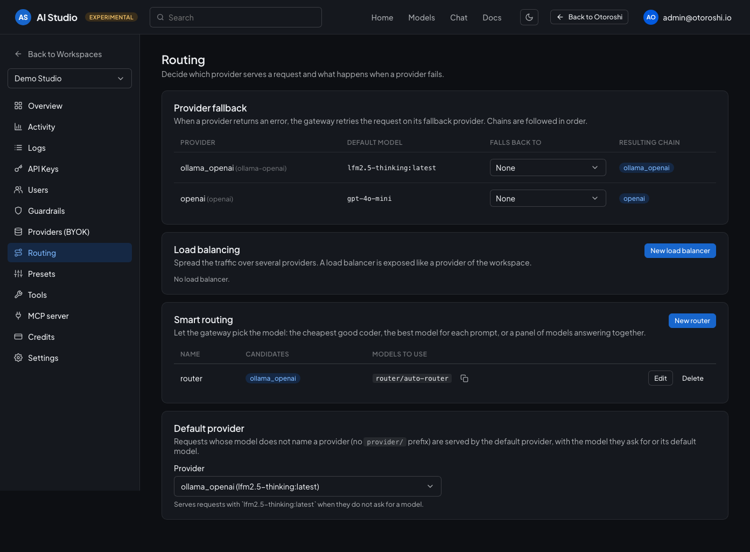Screen dimensions: 750x552
Task: Click the AO user avatar
Action: 651,17
